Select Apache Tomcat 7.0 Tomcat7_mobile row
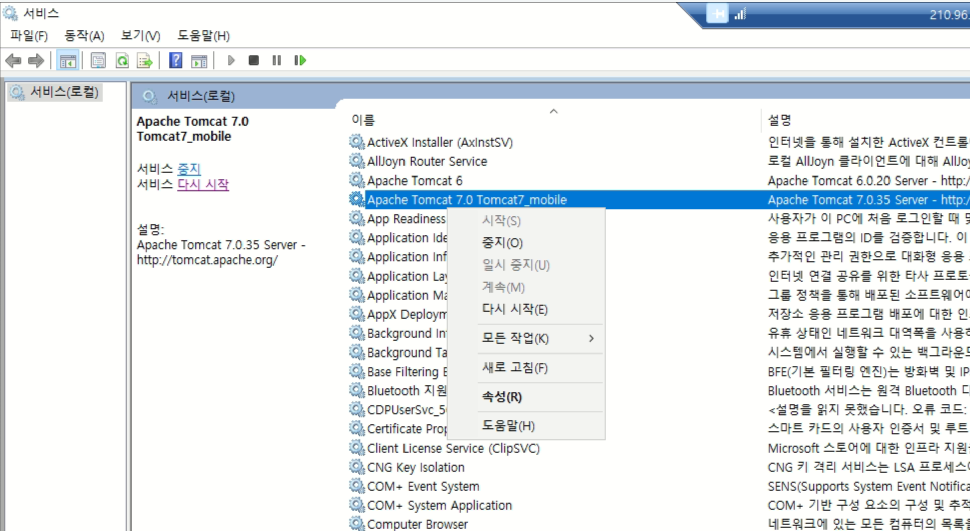This screenshot has width=970, height=531. [x=467, y=200]
